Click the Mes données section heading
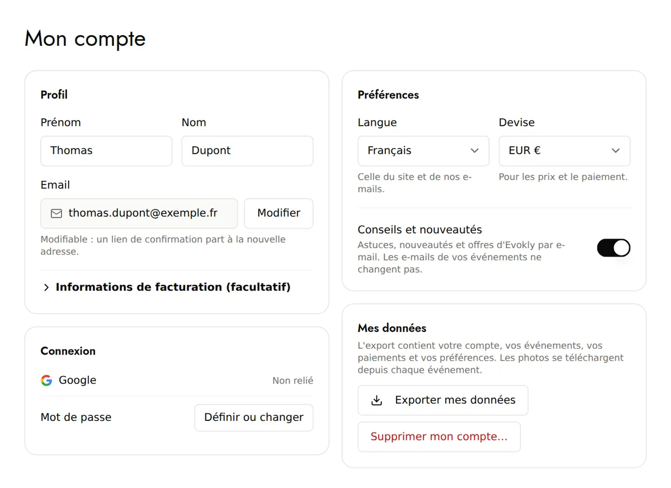Viewport: 671px width, 488px height. pyautogui.click(x=392, y=328)
